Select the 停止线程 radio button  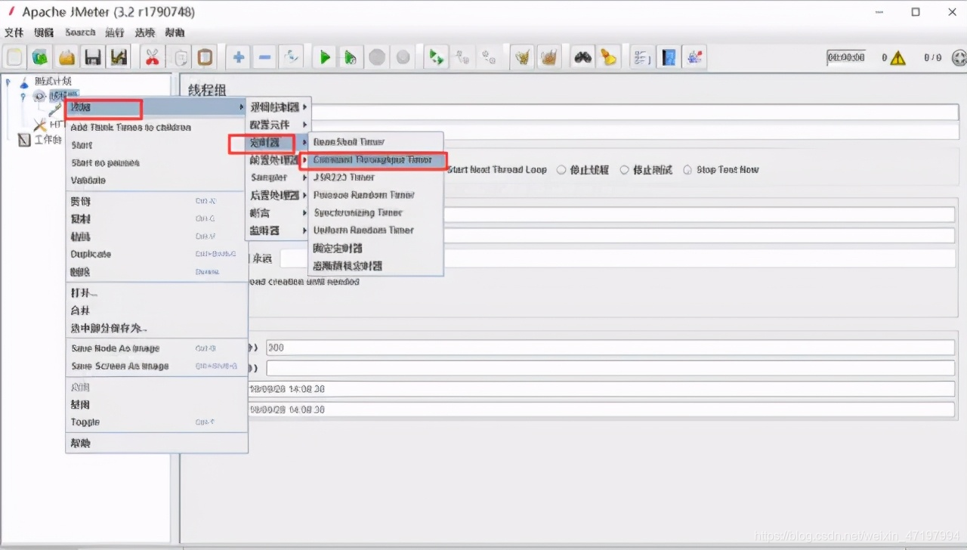coord(582,170)
